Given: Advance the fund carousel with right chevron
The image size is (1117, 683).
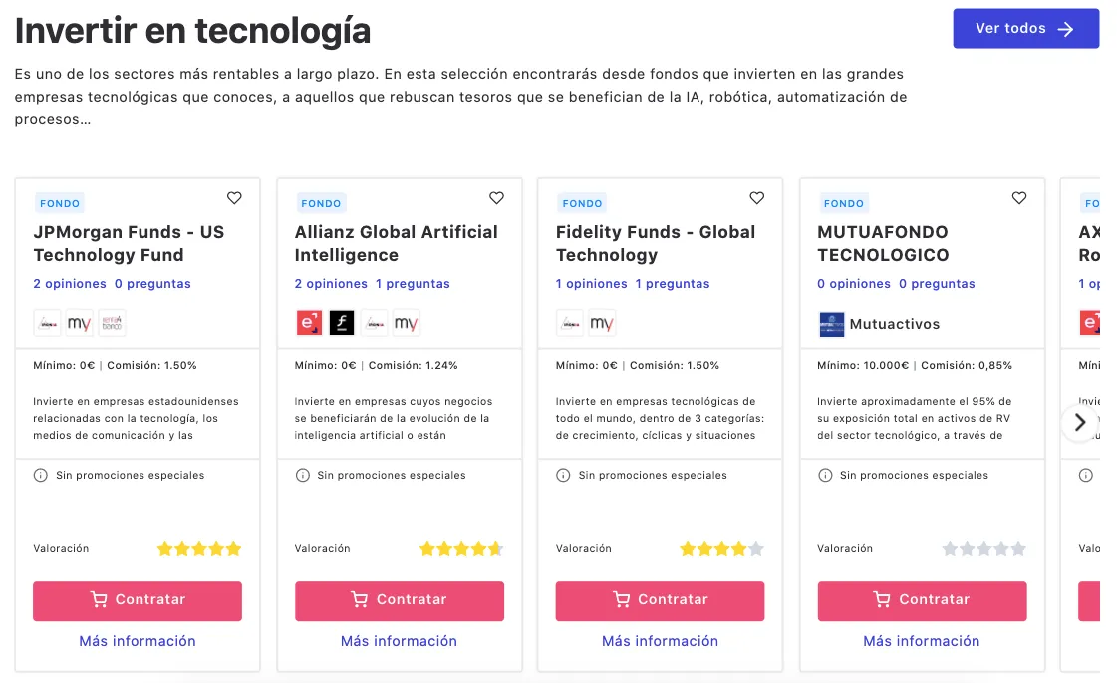Looking at the screenshot, I should tap(1080, 423).
